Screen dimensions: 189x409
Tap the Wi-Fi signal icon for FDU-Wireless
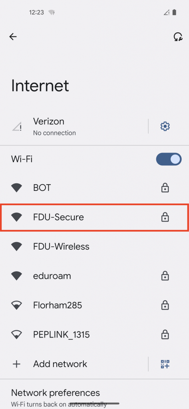pos(17,246)
